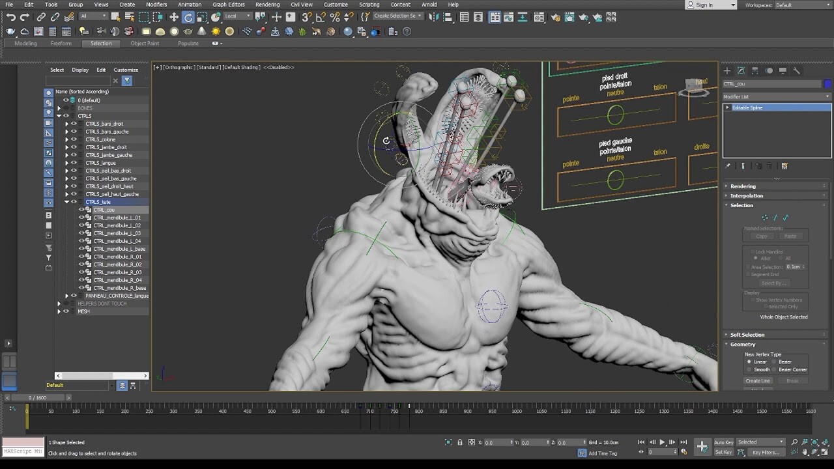Open the Select by Name dialog icon
The width and height of the screenshot is (834, 469).
[129, 18]
